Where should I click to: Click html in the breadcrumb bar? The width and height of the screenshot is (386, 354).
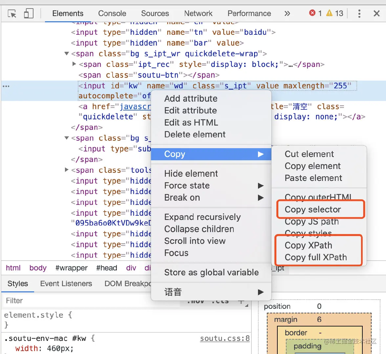[x=13, y=268]
